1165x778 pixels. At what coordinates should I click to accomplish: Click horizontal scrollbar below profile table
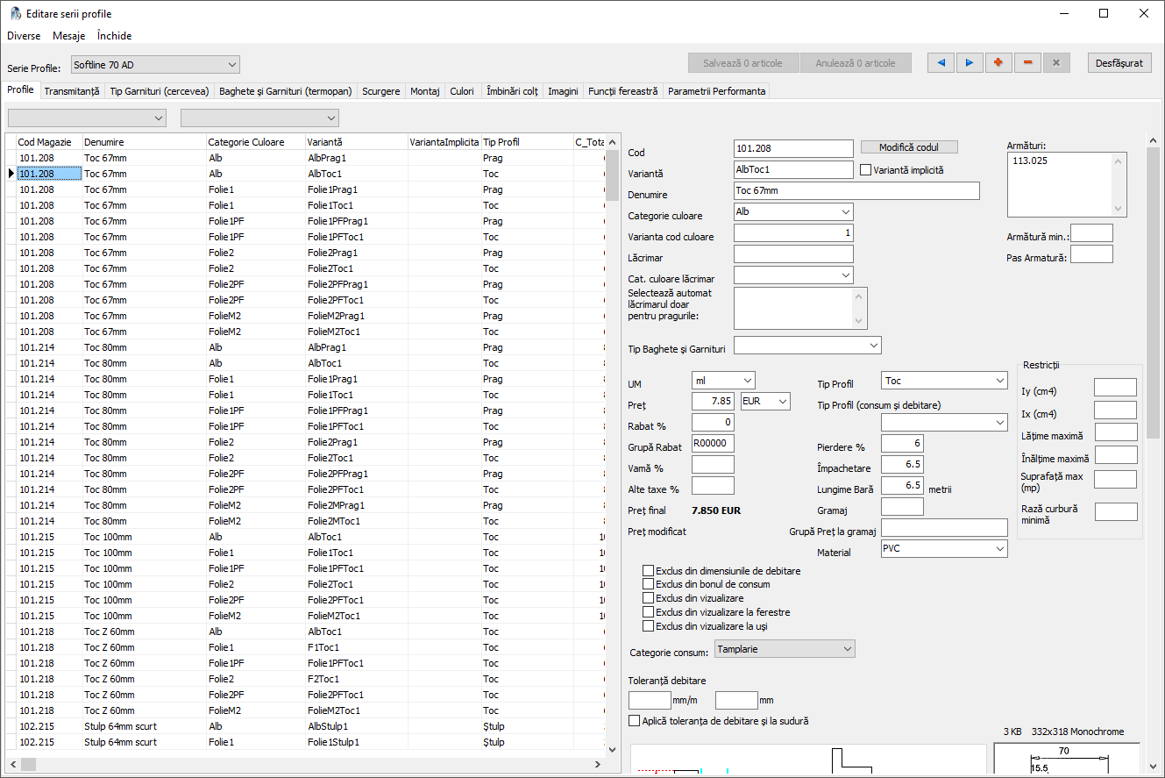pyautogui.click(x=305, y=764)
